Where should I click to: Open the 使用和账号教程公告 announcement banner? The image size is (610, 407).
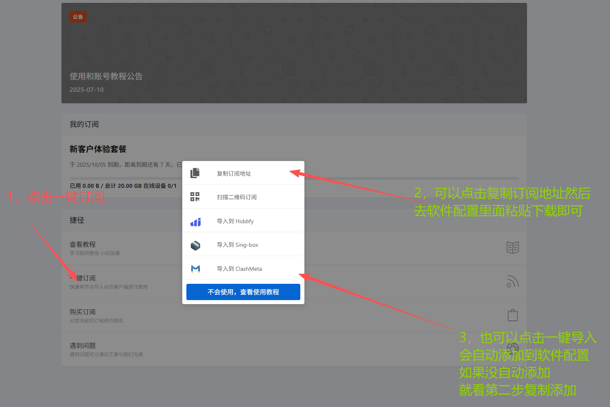(106, 76)
